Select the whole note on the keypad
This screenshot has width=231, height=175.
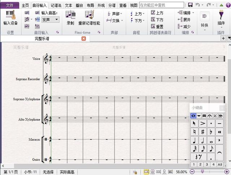[211, 140]
